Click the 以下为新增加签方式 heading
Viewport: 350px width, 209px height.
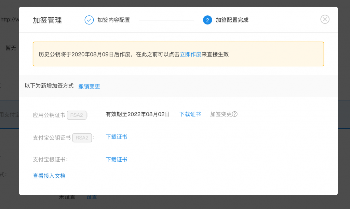[x=49, y=86]
